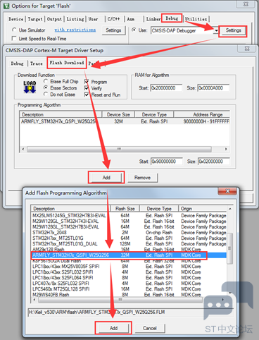Select LPC407x/8x S25FL032 SPIFI row
259x340 pixels.
129,284
